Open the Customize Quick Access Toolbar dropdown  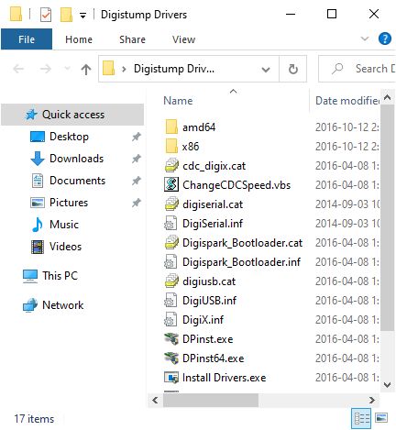point(82,16)
